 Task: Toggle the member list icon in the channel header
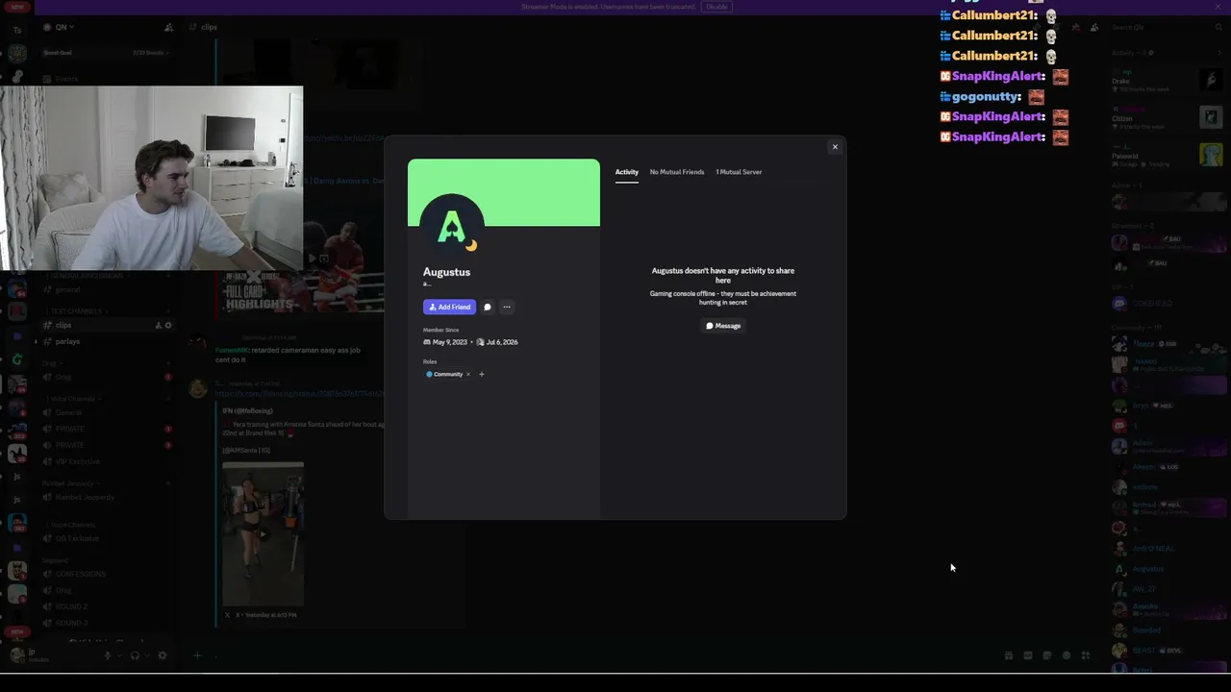[x=1094, y=27]
